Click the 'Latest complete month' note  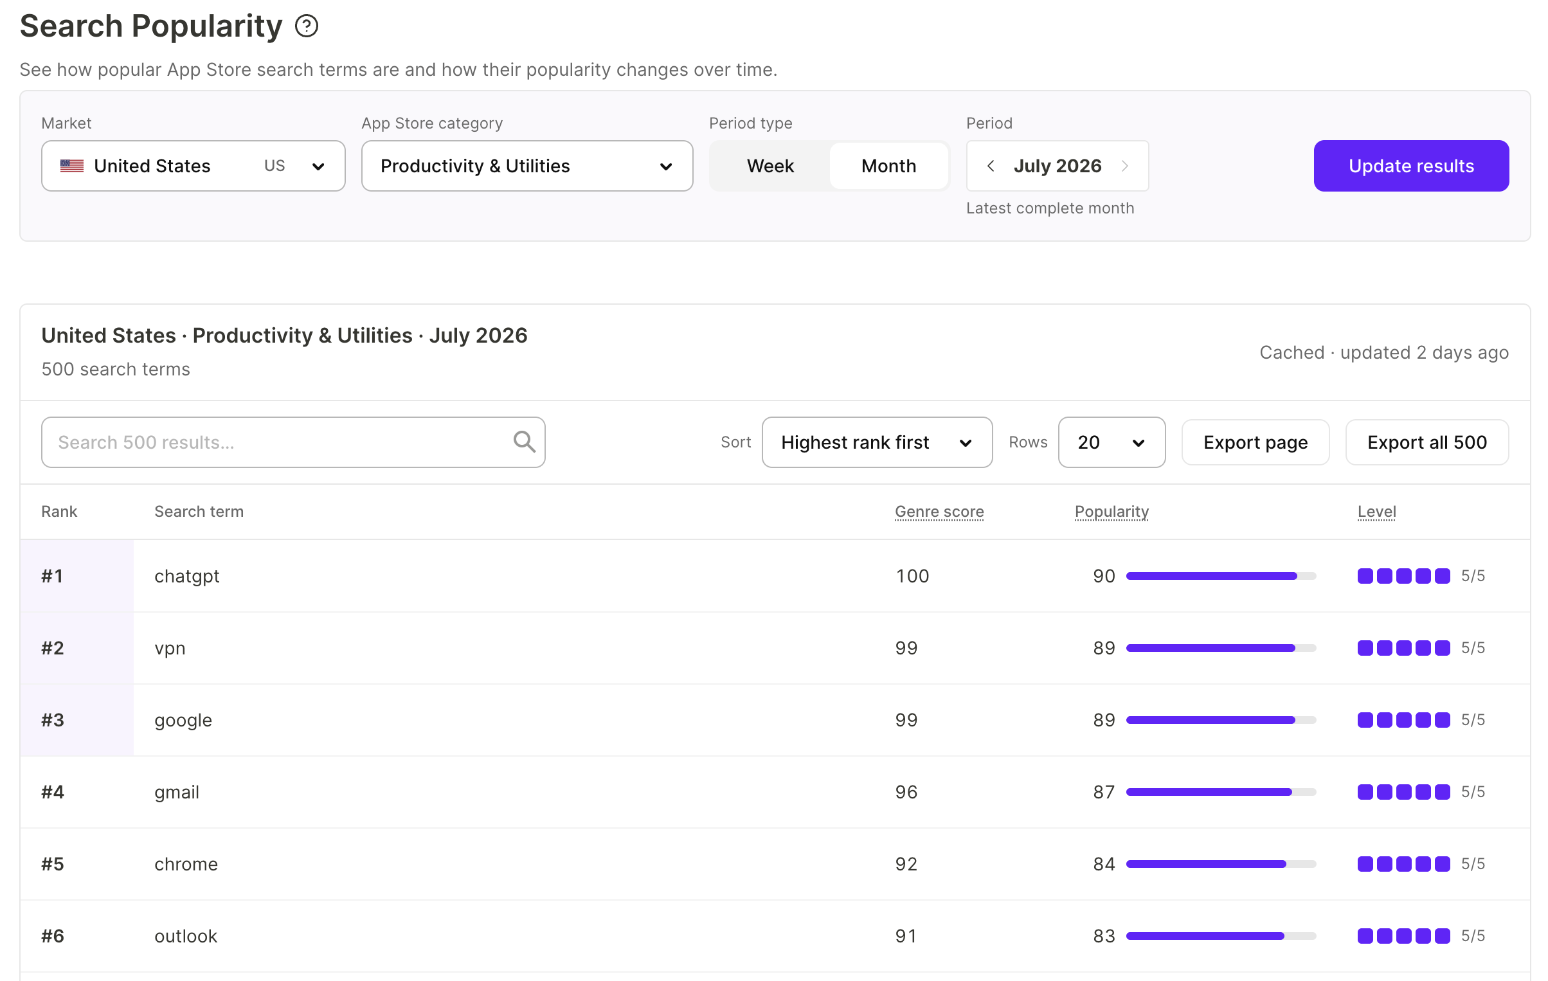point(1050,208)
